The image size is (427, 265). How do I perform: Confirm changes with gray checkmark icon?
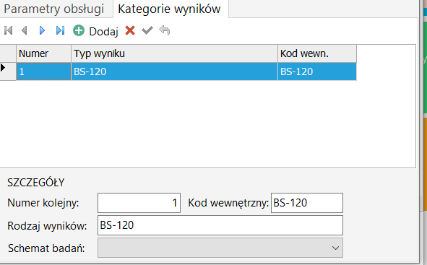tap(147, 30)
